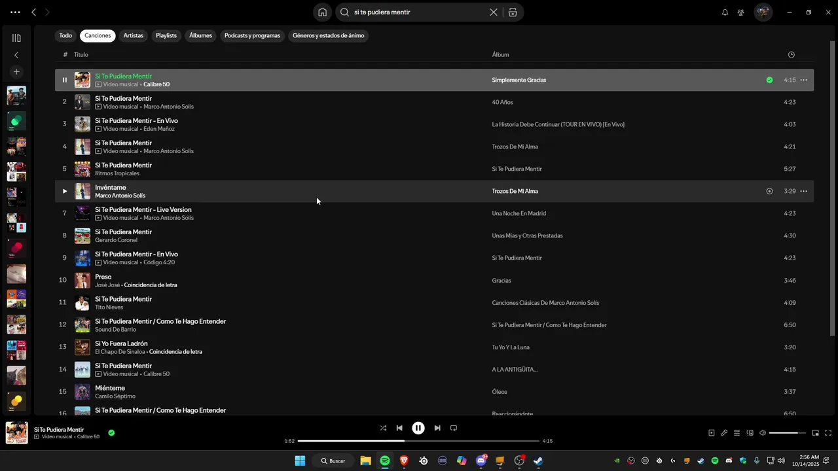
Task: Open more options for Invéntame row
Action: coord(803,191)
